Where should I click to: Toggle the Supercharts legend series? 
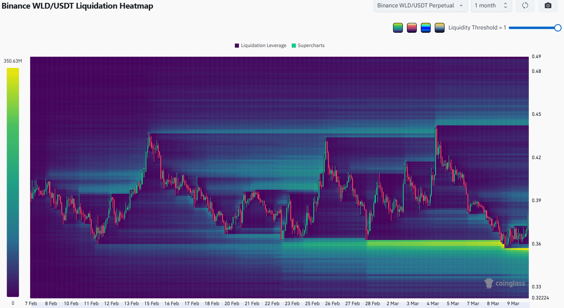[x=308, y=45]
